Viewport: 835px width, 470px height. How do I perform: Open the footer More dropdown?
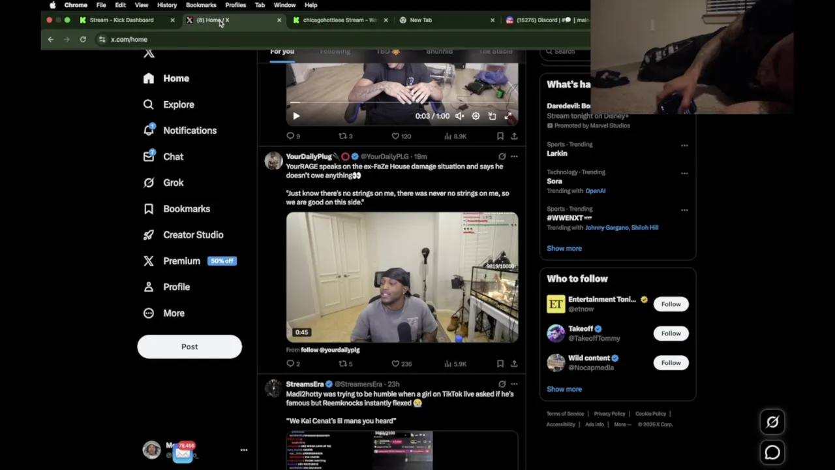622,424
